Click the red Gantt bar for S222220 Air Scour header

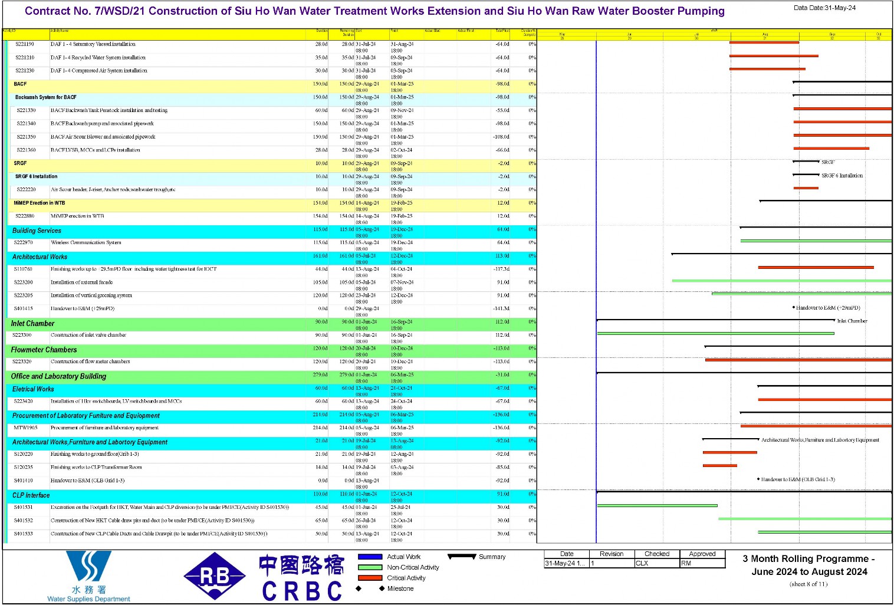806,188
